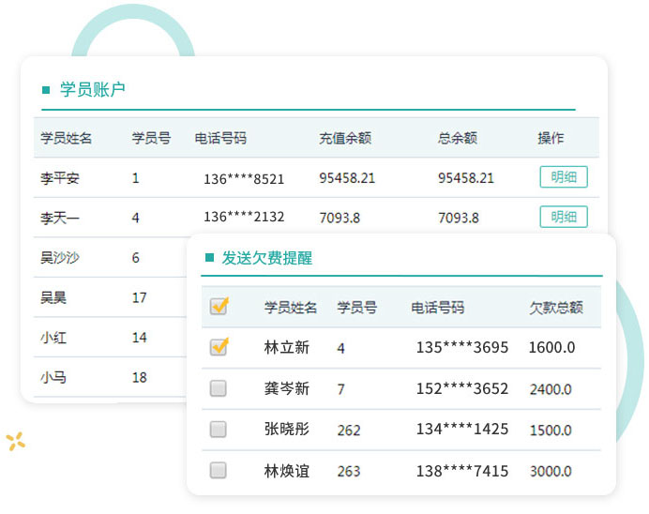The width and height of the screenshot is (649, 514).
Task: Check the box for student number 7
Action: (219, 388)
